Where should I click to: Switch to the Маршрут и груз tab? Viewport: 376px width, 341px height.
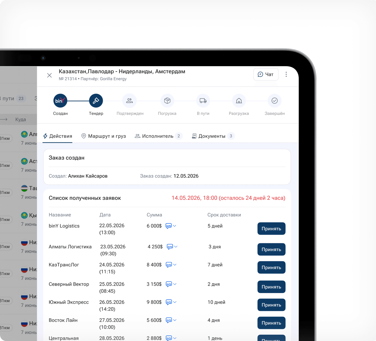tap(103, 136)
